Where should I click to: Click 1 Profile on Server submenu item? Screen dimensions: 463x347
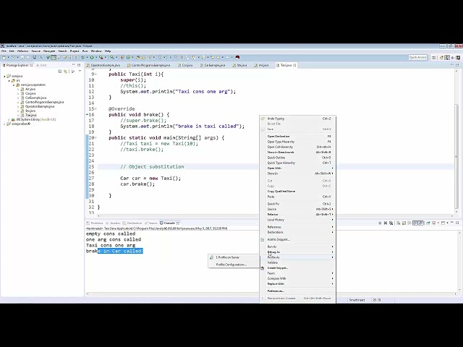coord(234,257)
